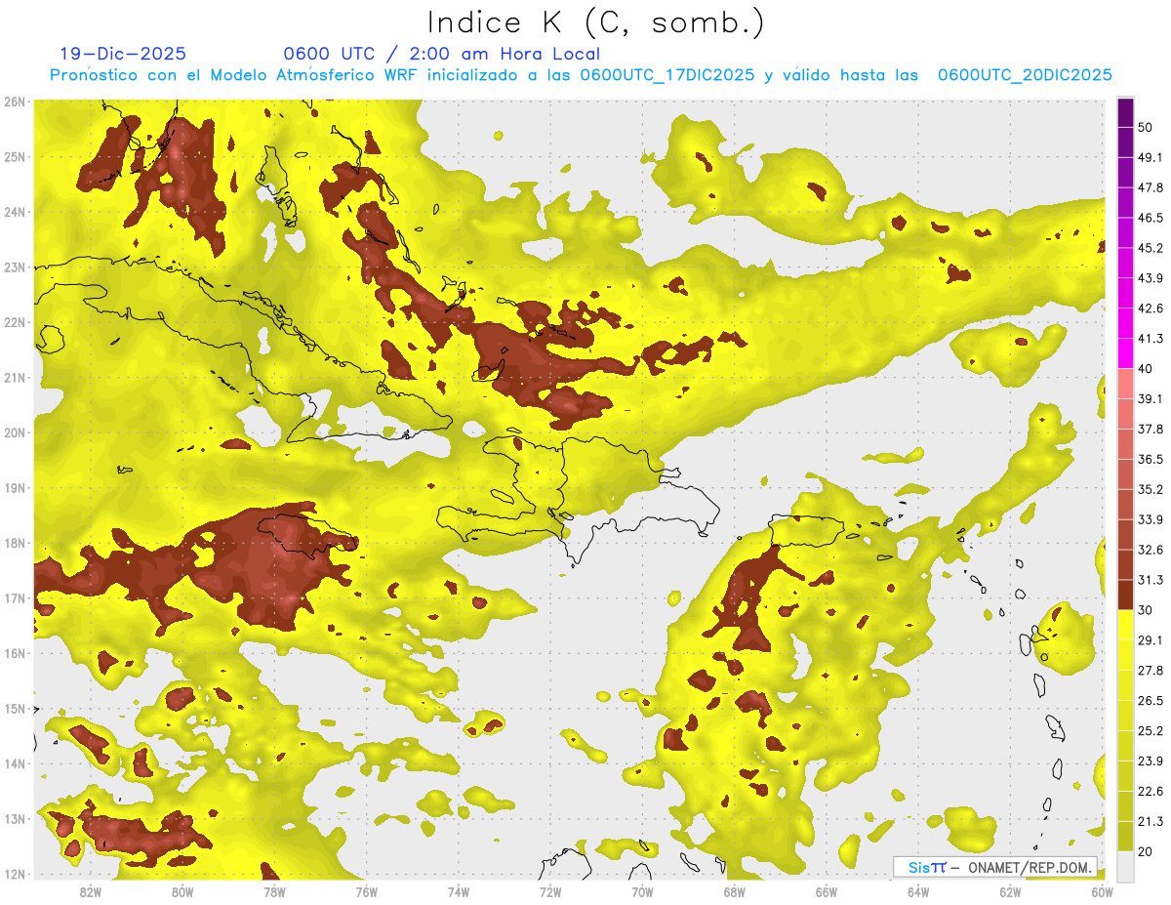
Task: Click the '32.6' colorbar value
Action: click(1150, 550)
